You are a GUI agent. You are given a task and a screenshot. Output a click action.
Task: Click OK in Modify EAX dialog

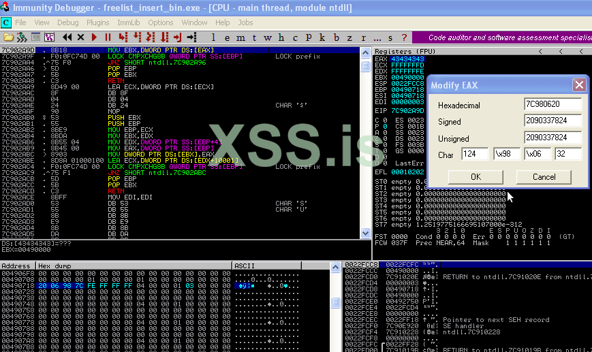476,177
